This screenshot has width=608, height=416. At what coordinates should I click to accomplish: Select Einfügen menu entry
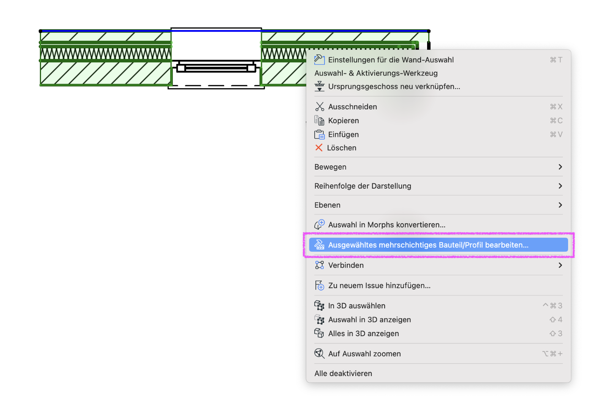[x=438, y=134]
